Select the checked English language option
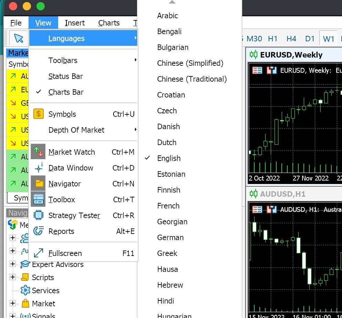This screenshot has width=342, height=318. [x=169, y=158]
